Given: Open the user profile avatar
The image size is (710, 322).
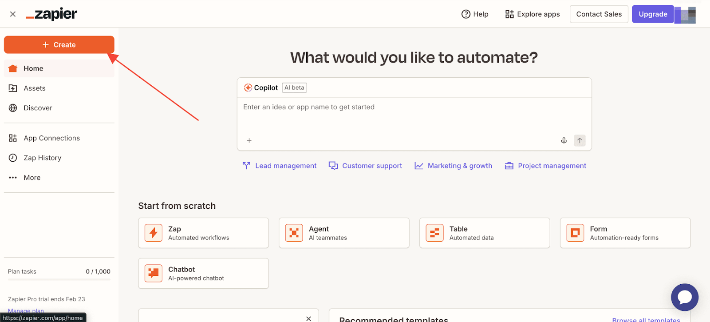Looking at the screenshot, I should coord(685,14).
